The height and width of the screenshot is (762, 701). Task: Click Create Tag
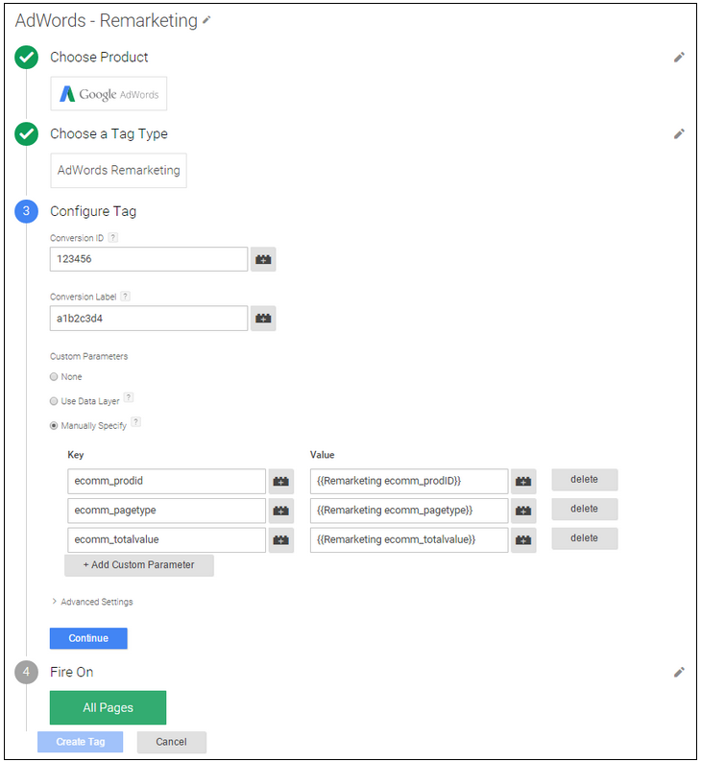[81, 742]
